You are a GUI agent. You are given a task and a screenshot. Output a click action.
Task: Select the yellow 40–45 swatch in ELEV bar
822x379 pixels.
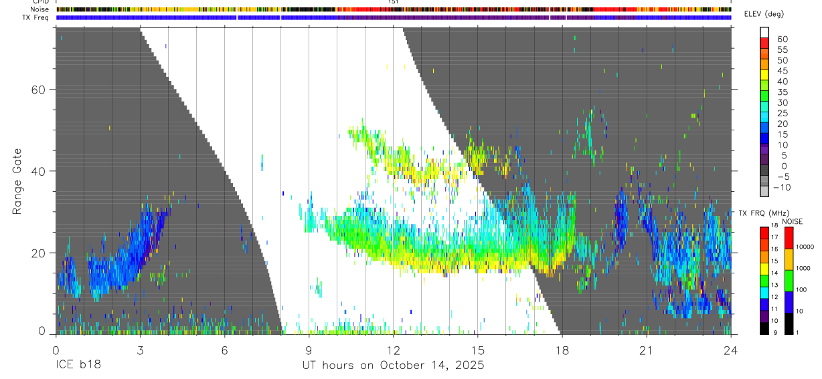pyautogui.click(x=764, y=74)
